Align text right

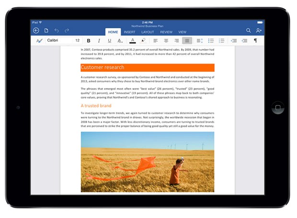[x=177, y=41]
